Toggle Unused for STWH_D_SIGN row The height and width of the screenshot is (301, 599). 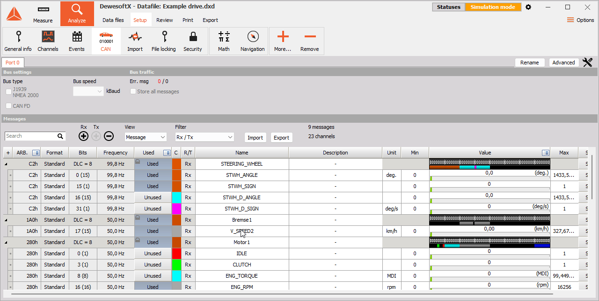click(153, 209)
